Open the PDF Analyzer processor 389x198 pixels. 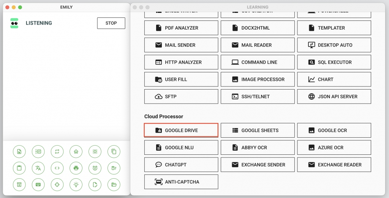tap(181, 28)
